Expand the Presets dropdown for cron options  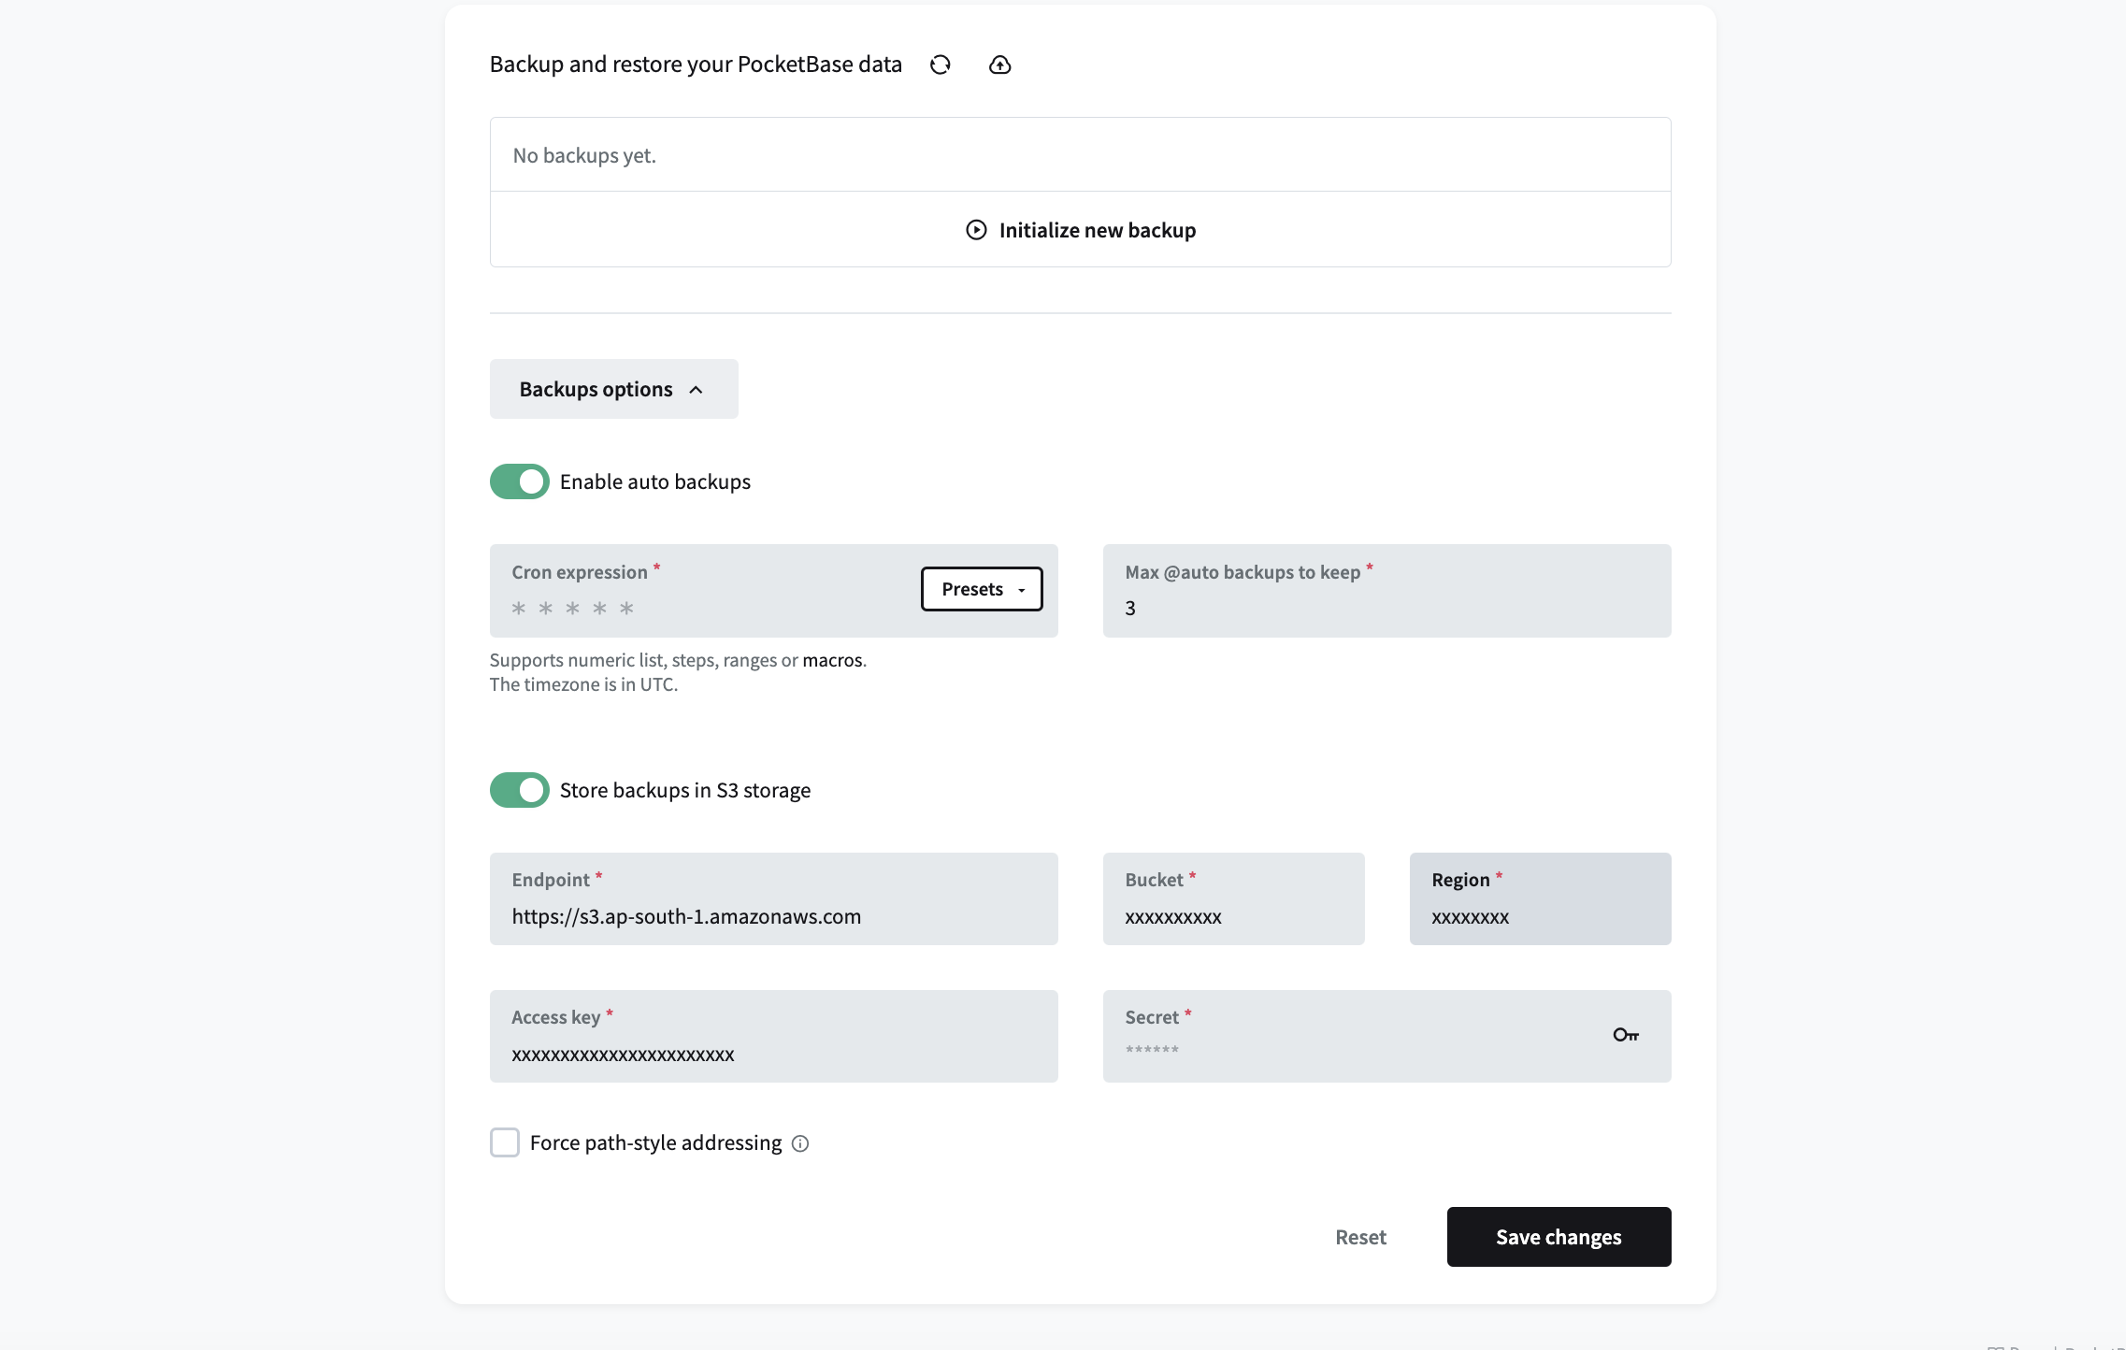983,587
